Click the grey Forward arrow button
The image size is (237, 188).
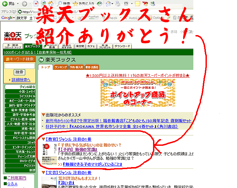coord(24,4)
